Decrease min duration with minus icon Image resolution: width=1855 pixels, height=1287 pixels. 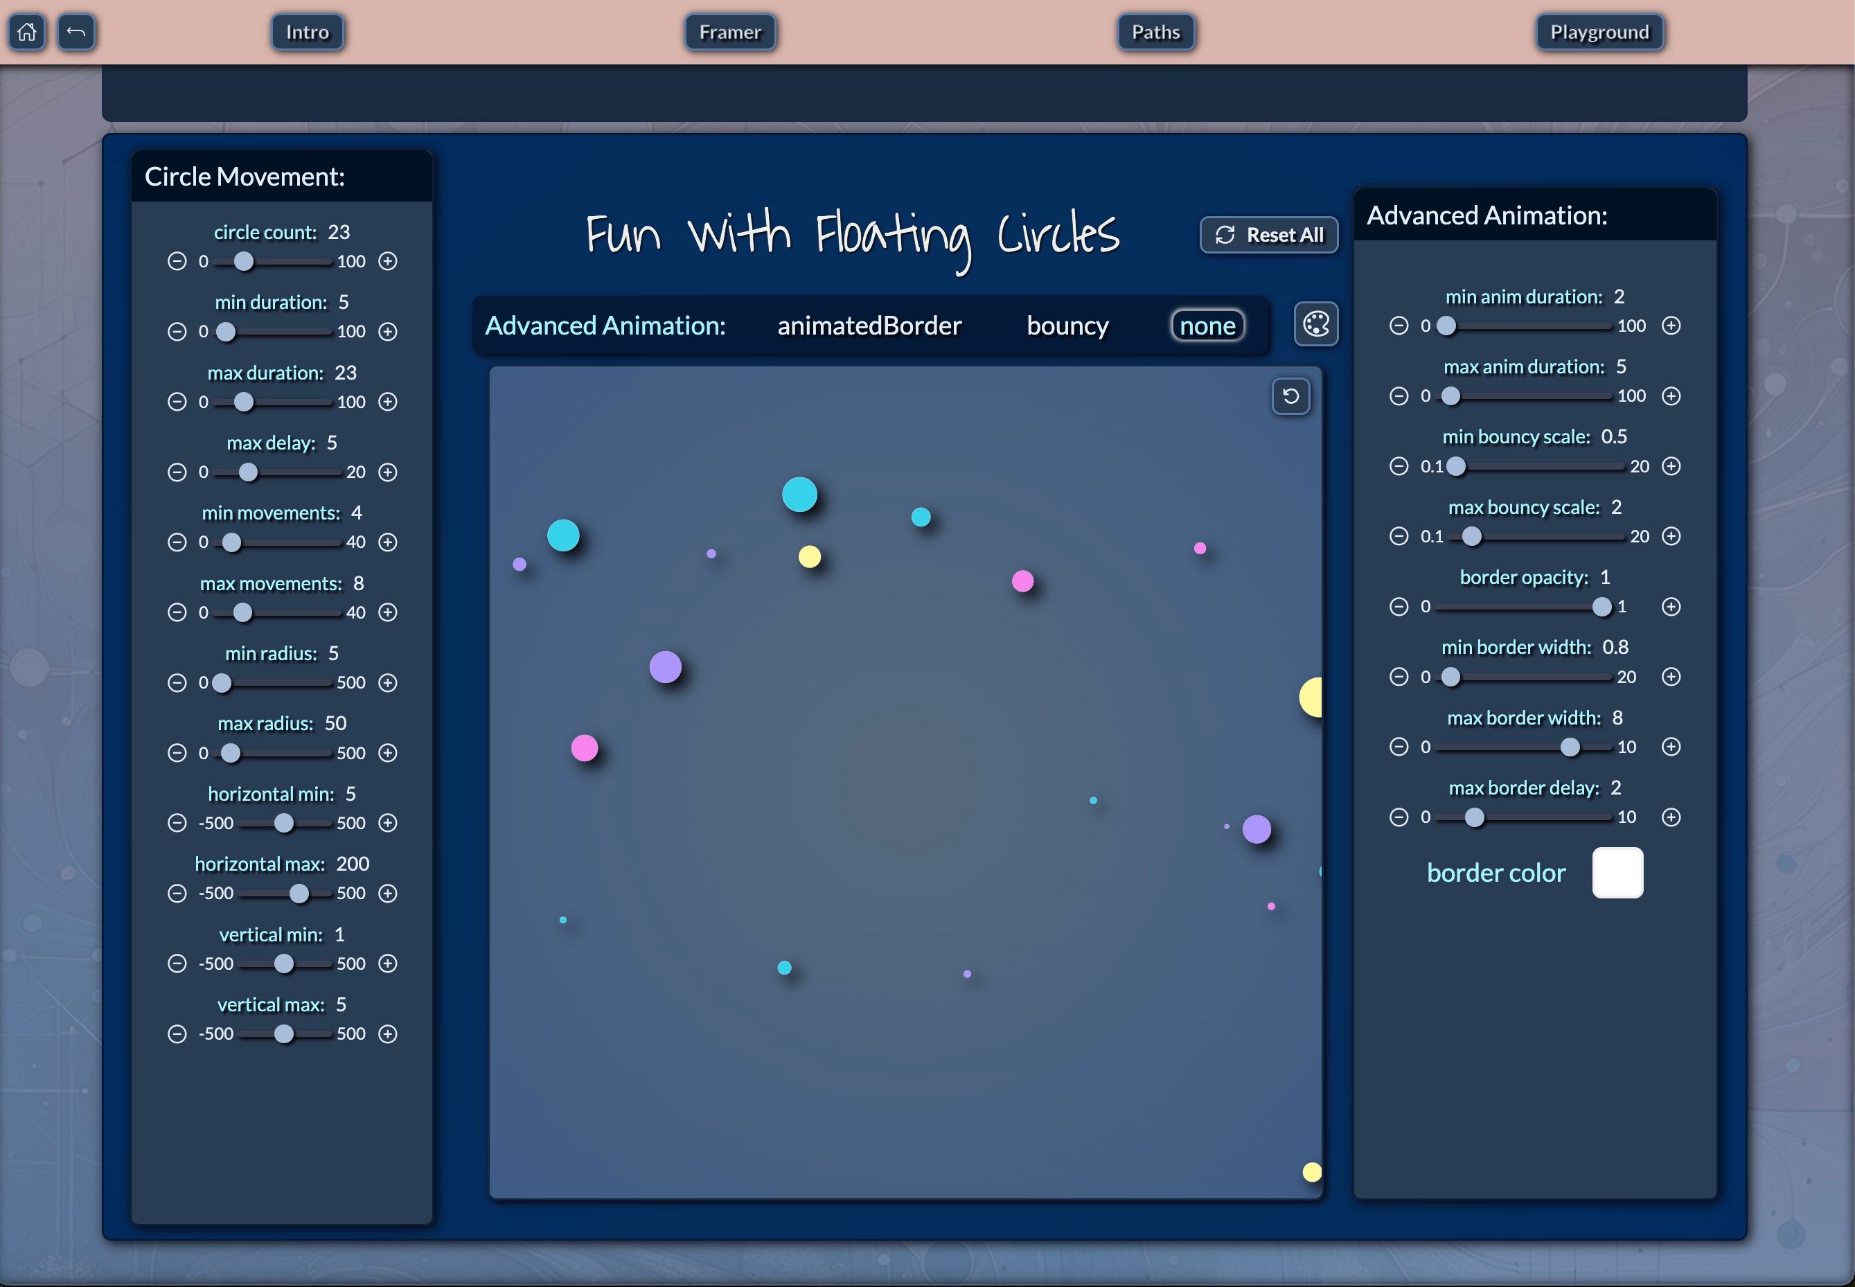coord(177,331)
